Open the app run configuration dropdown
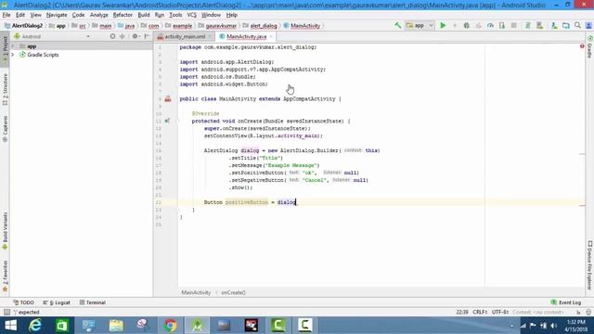This screenshot has height=334, width=594. coord(420,25)
